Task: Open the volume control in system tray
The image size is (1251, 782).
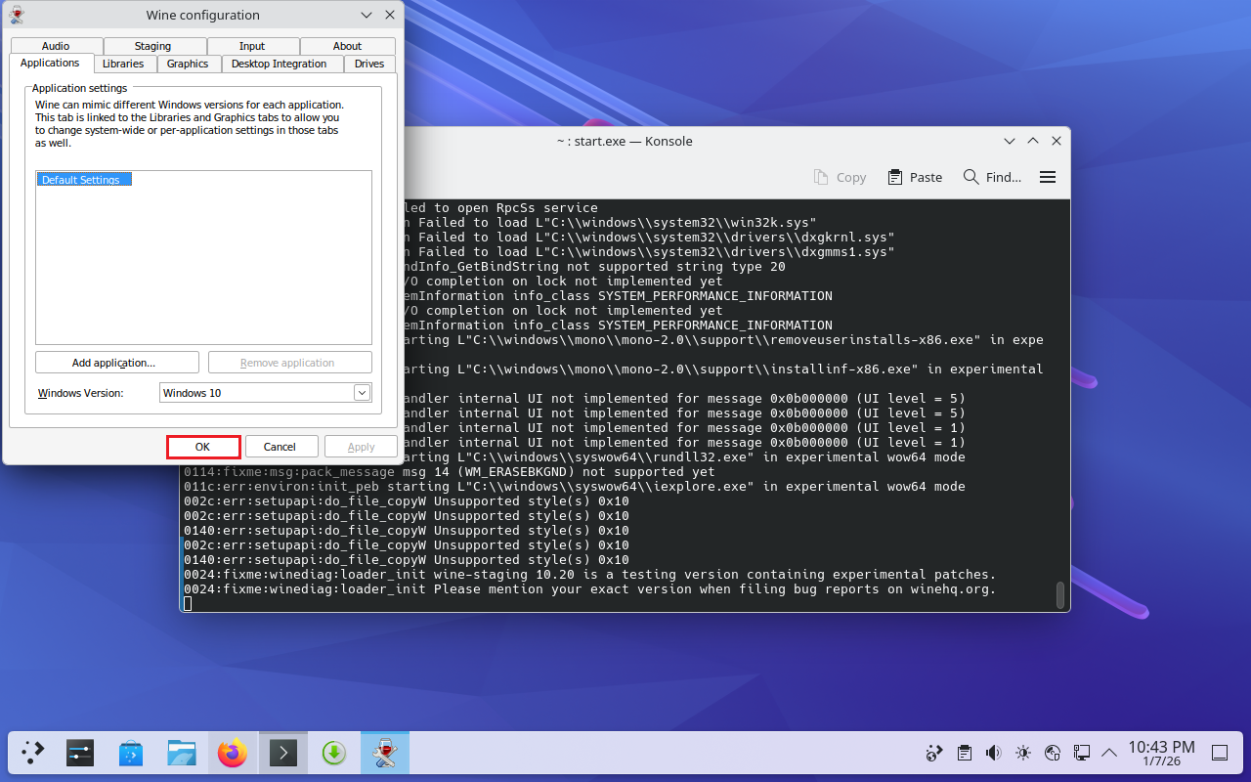Action: pos(993,753)
